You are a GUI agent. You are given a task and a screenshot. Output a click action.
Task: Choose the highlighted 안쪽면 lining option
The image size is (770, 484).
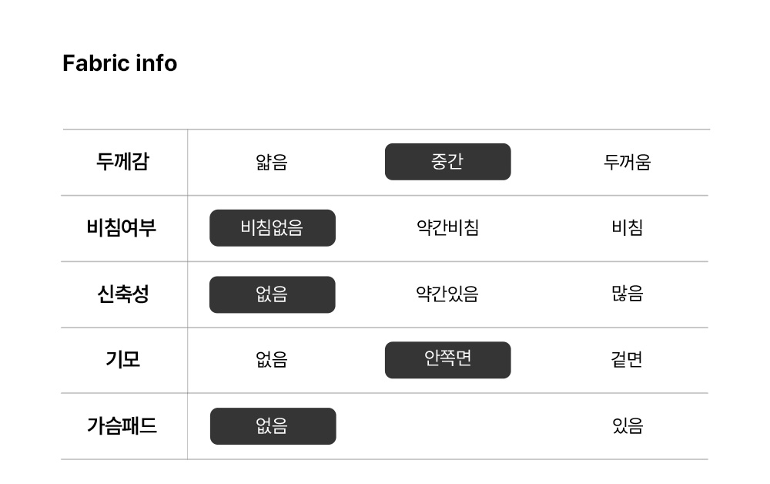447,360
